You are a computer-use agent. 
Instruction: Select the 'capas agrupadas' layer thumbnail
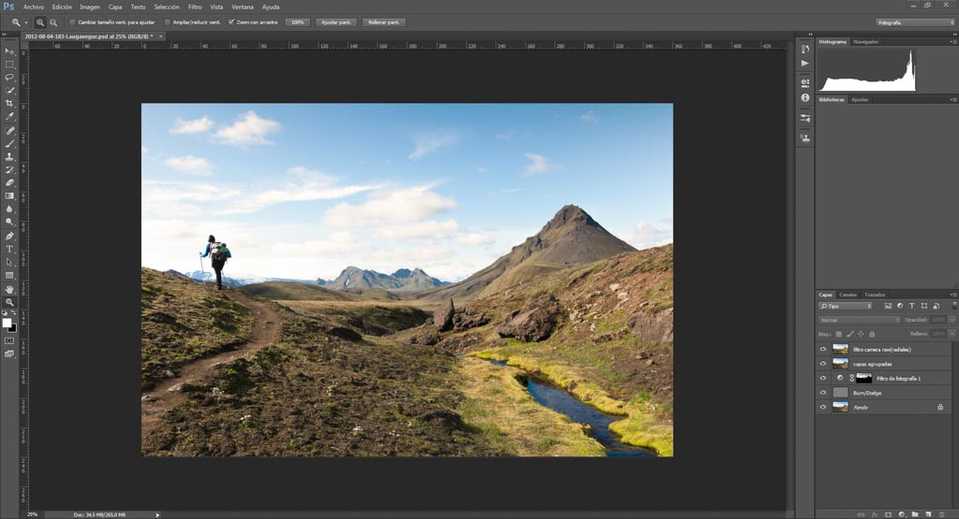coord(840,364)
